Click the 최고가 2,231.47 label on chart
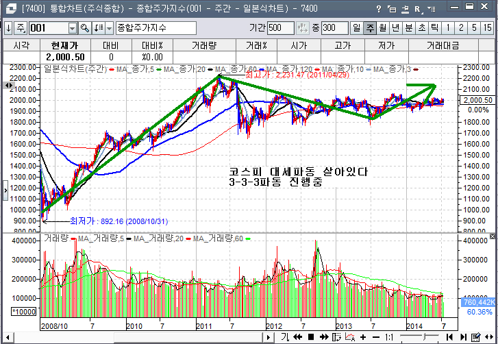Image resolution: width=498 pixels, height=344 pixels. 297,75
